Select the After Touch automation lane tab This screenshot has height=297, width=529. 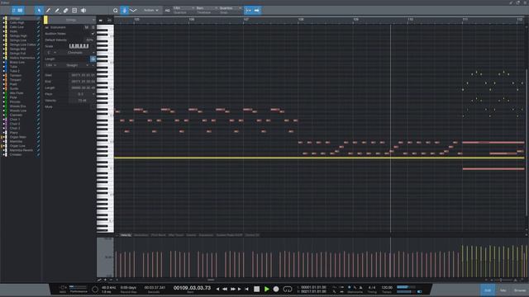pos(176,235)
